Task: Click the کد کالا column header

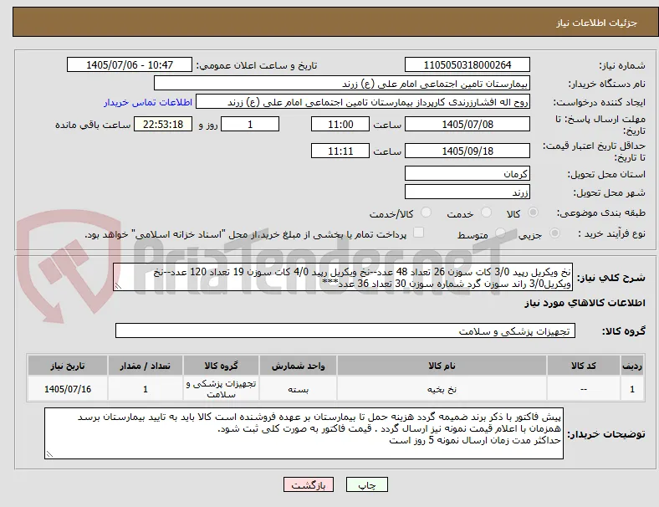Action: 584,366
